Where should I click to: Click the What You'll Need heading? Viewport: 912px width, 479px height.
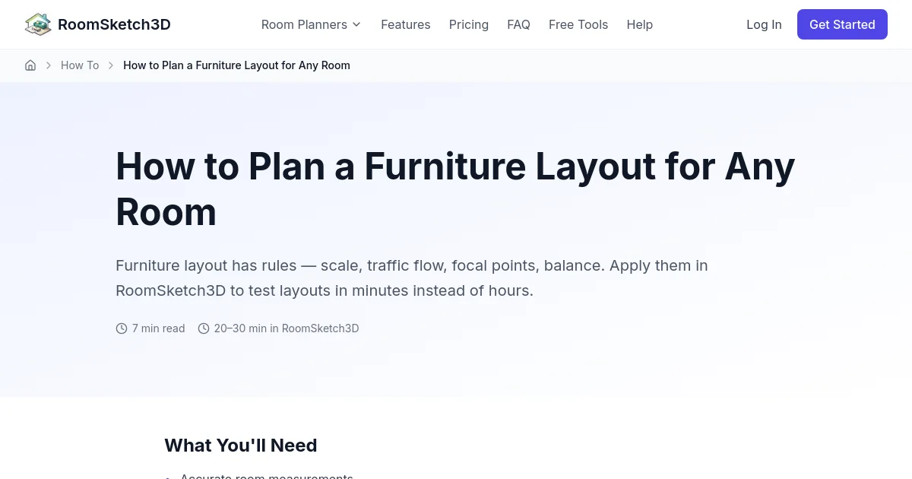click(x=241, y=446)
